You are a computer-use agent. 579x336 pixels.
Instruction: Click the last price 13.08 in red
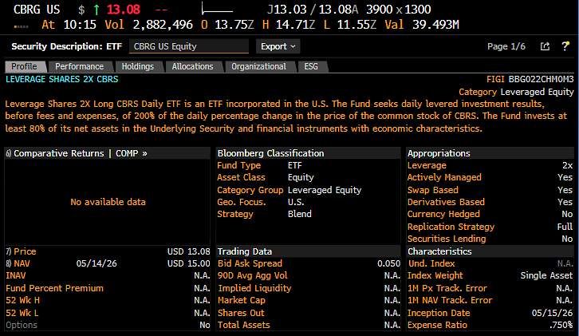(x=124, y=10)
